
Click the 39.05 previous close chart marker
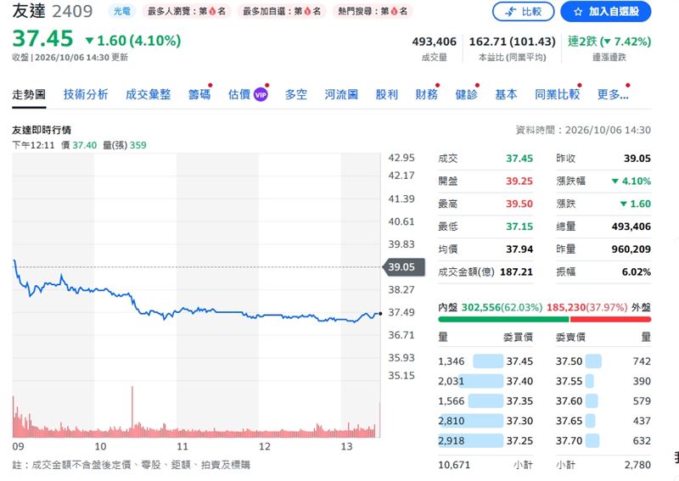[404, 267]
